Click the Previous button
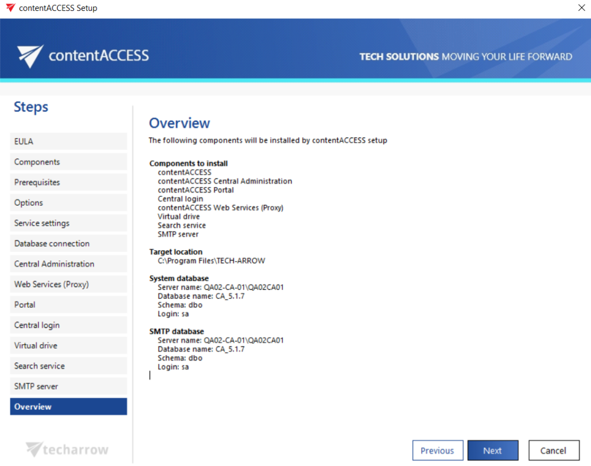The width and height of the screenshot is (591, 466). coord(437,450)
